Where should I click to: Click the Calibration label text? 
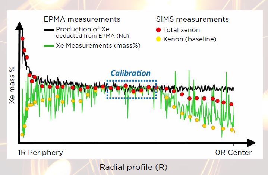point(130,73)
